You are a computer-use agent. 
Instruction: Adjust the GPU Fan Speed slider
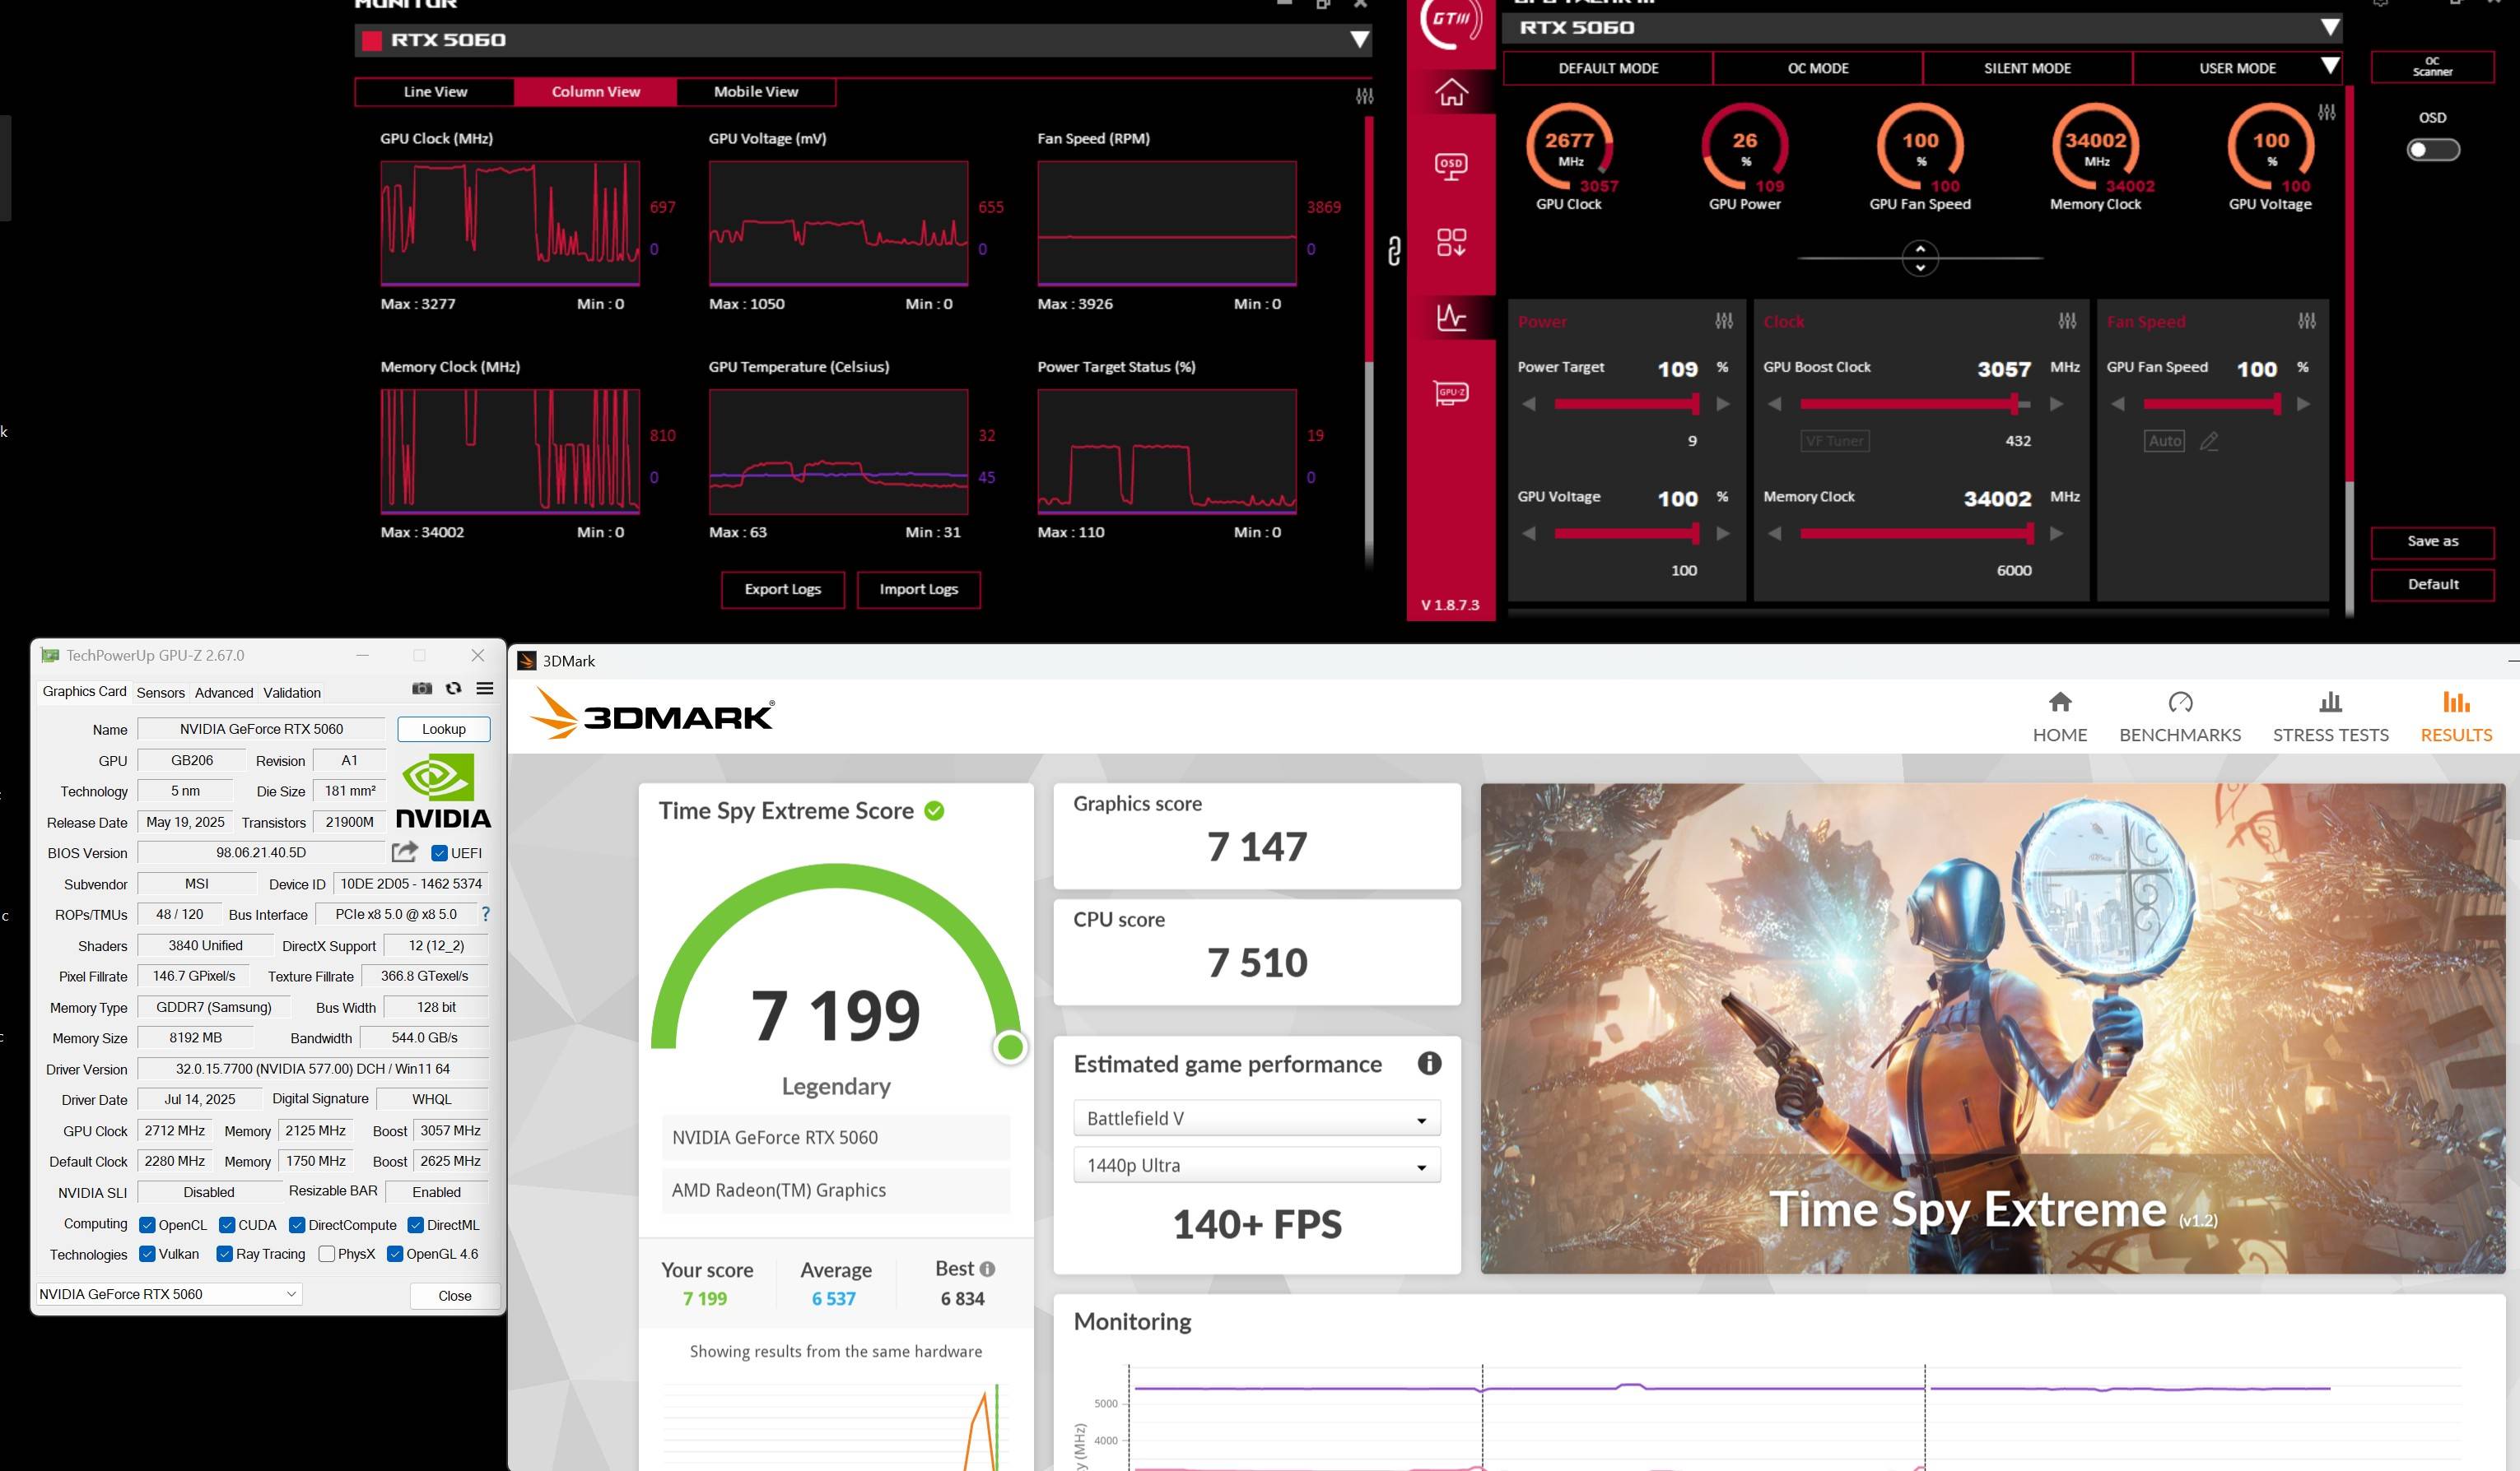[x=2212, y=404]
